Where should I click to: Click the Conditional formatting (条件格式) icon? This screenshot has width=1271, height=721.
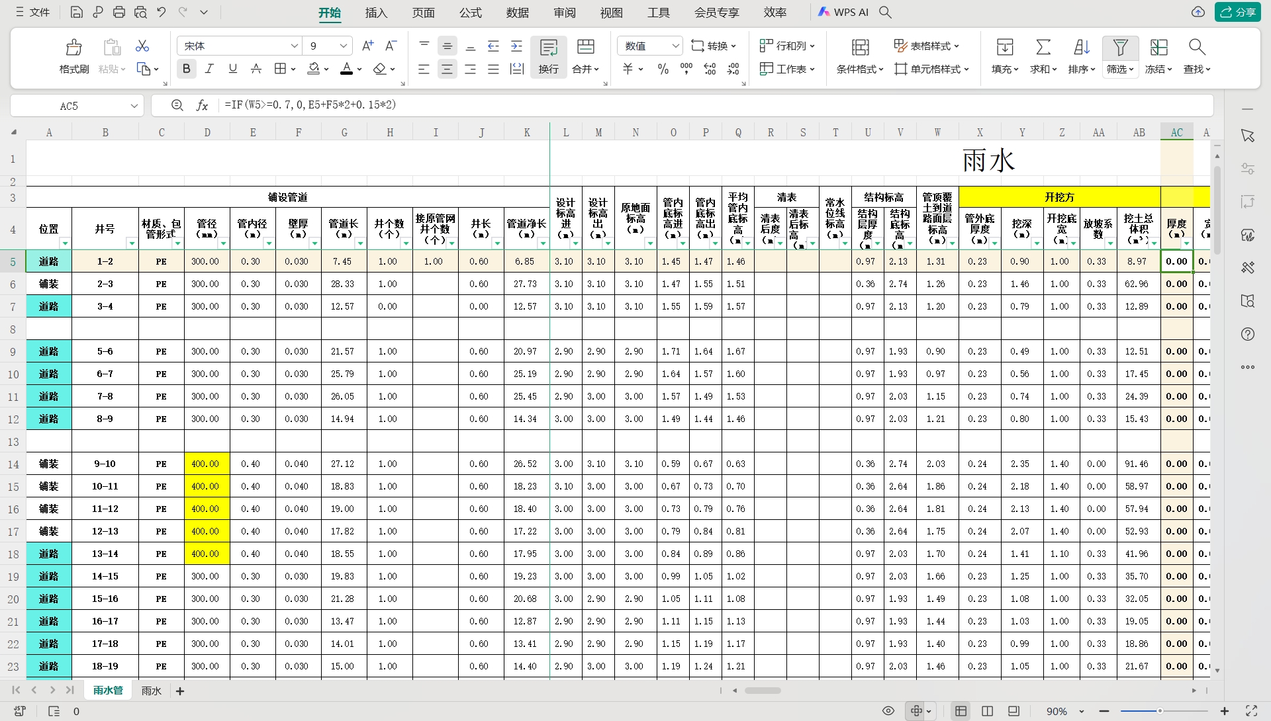[860, 47]
